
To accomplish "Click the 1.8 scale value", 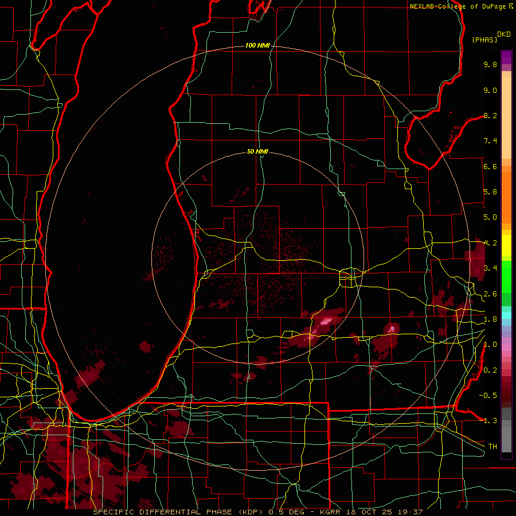I will tap(490, 319).
